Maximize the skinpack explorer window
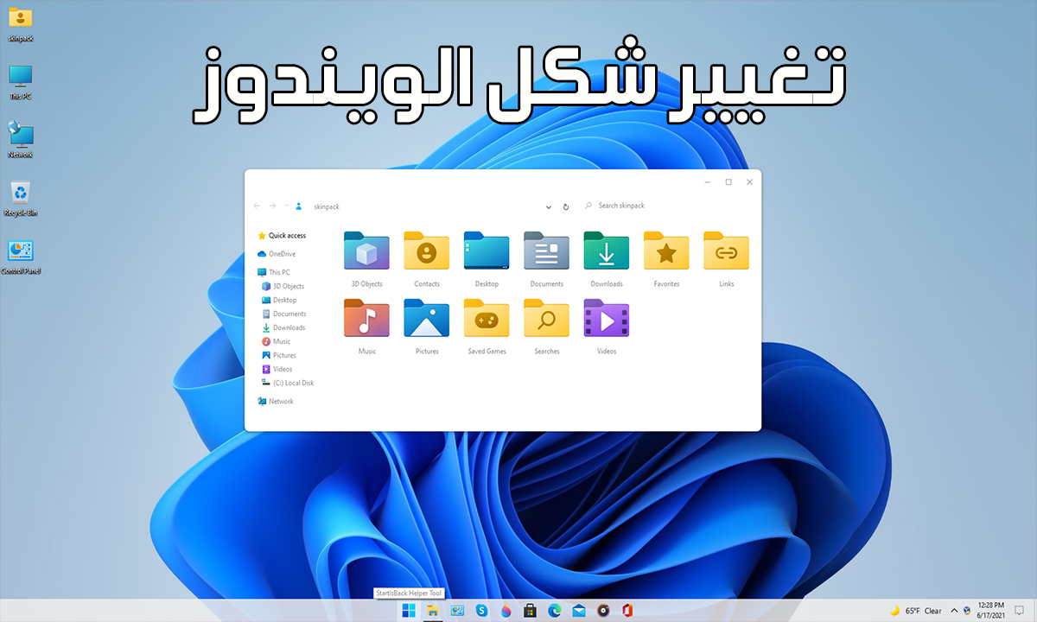The width and height of the screenshot is (1037, 622). click(728, 182)
